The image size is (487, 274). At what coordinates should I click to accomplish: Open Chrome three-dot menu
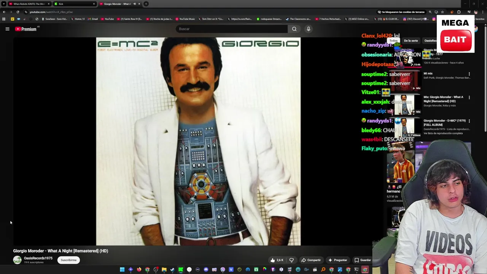pos(482,12)
